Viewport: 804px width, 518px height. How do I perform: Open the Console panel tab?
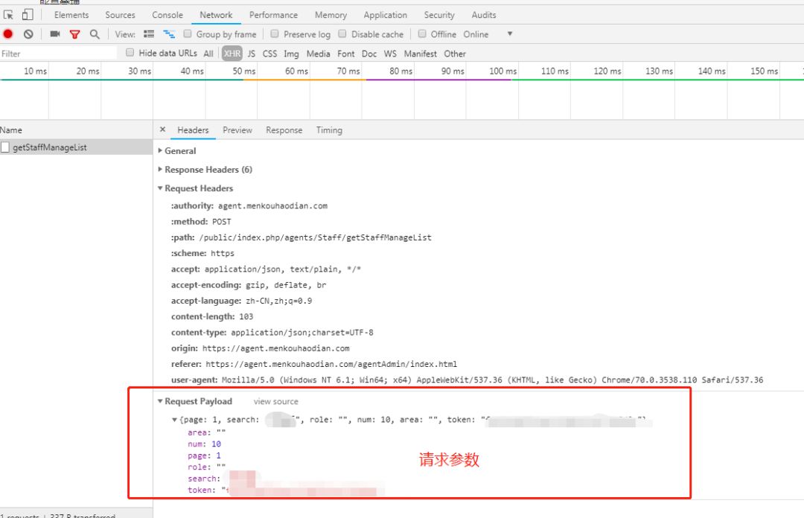click(x=167, y=15)
